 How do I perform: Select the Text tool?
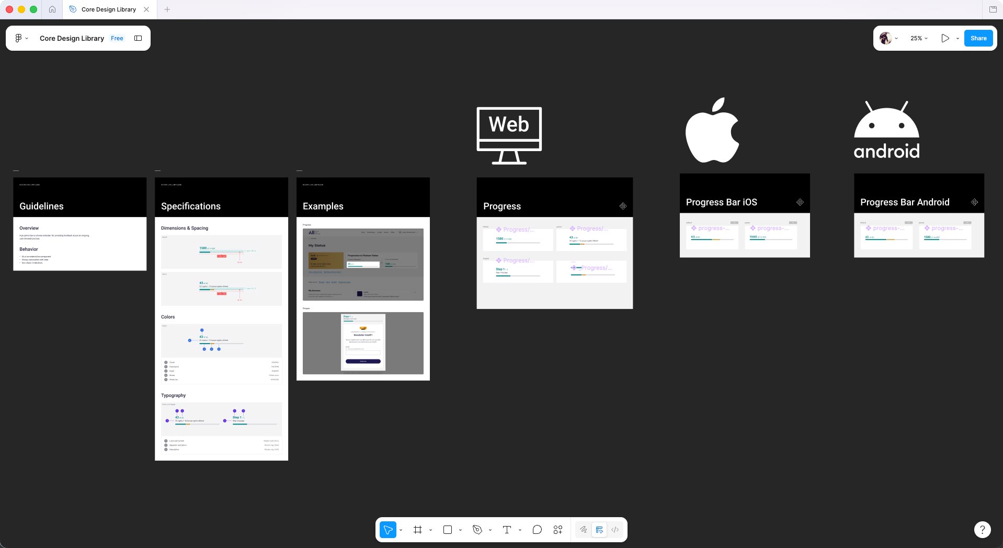(x=507, y=530)
